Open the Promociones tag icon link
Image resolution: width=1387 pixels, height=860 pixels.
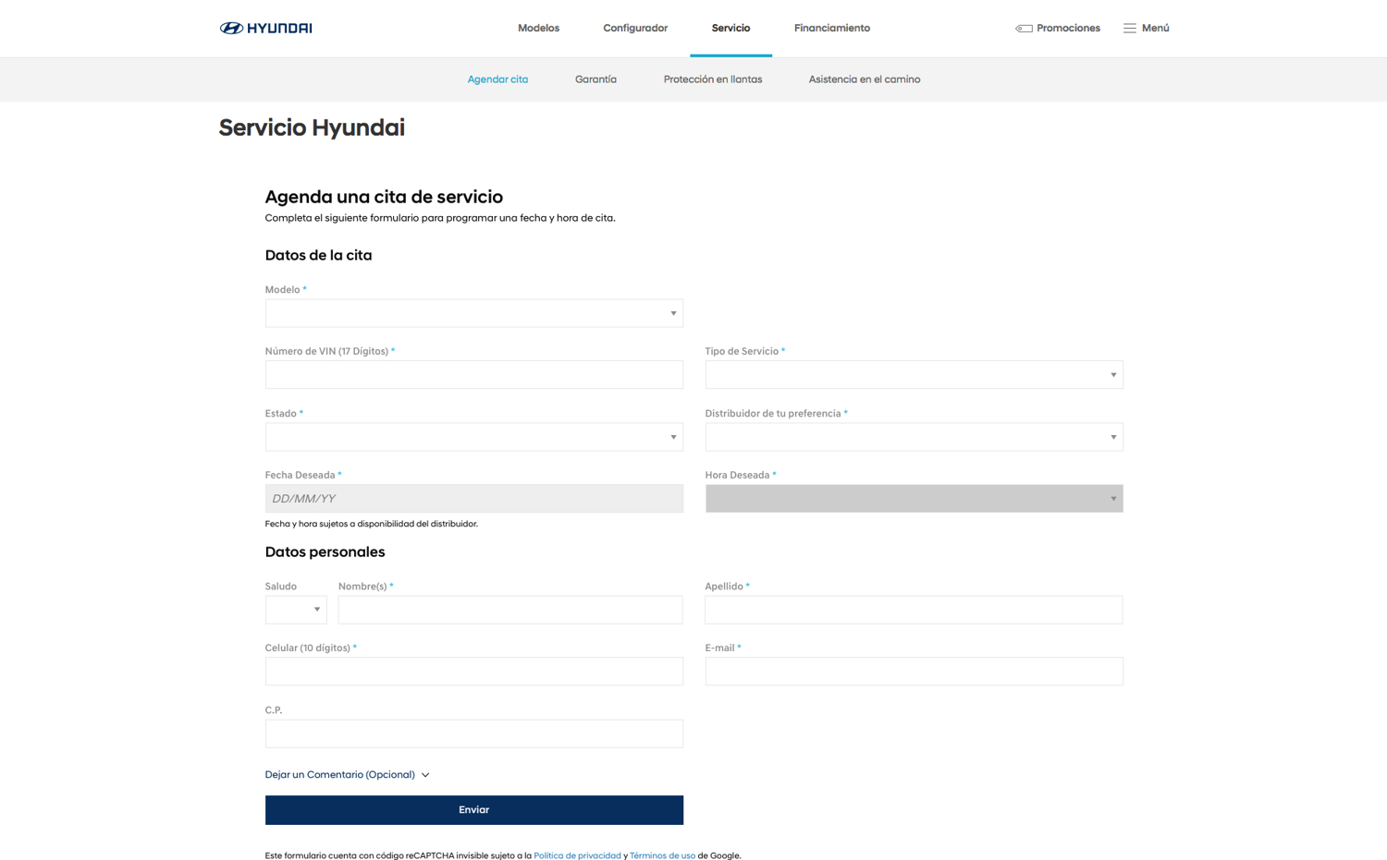1024,29
